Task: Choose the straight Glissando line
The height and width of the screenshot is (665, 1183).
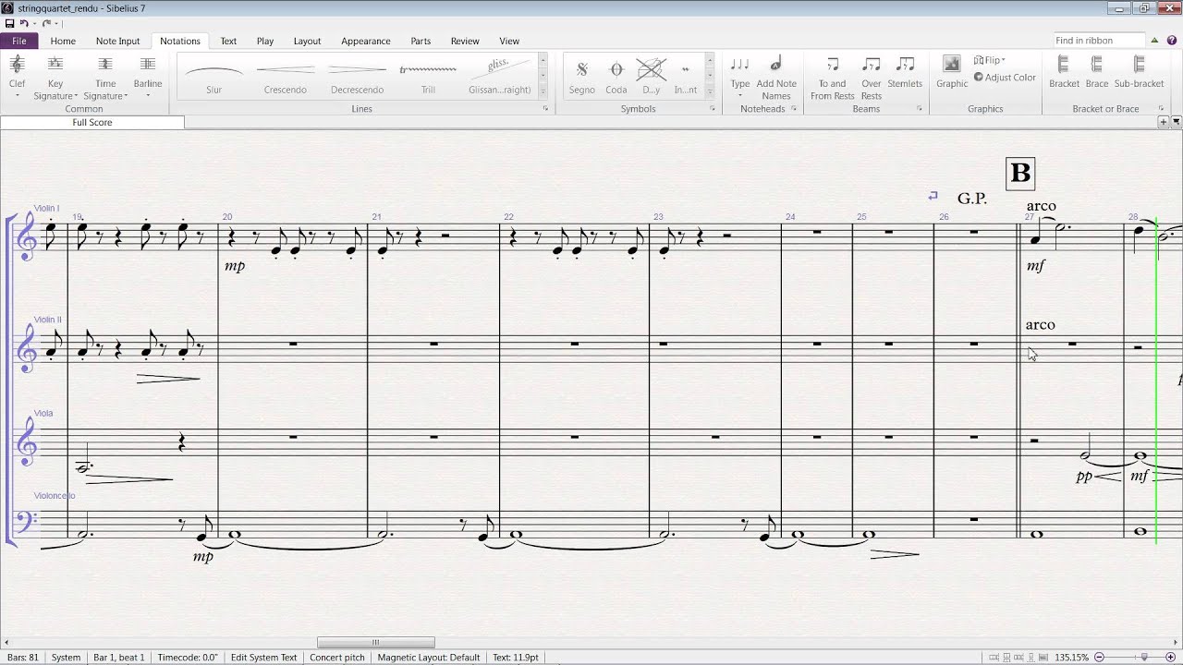Action: coord(500,76)
